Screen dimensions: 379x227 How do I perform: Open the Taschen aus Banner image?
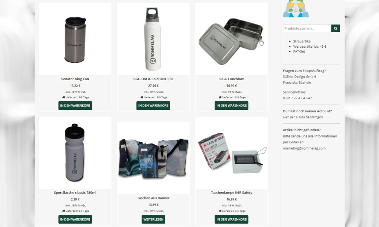point(153,158)
